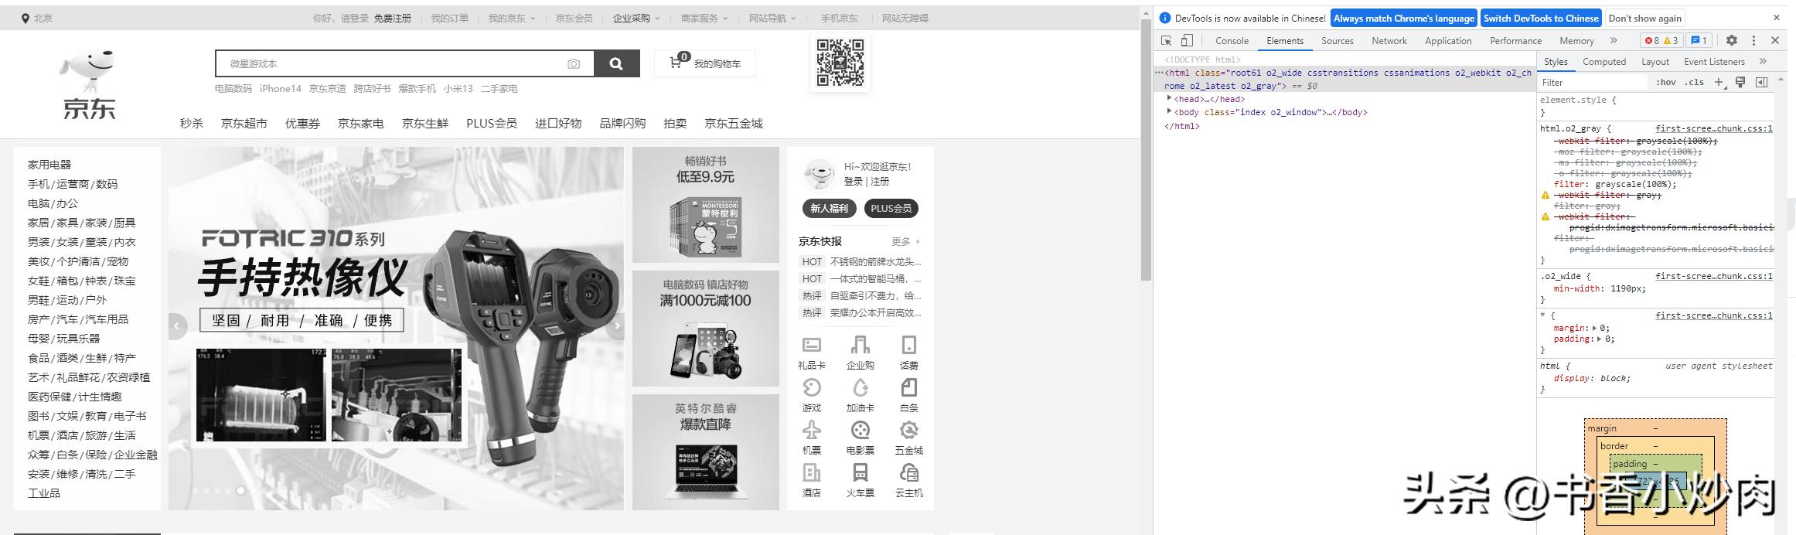Click the user avatar beside Hi~欢迎逛京东
Screen dimensions: 1796x535
click(x=820, y=174)
